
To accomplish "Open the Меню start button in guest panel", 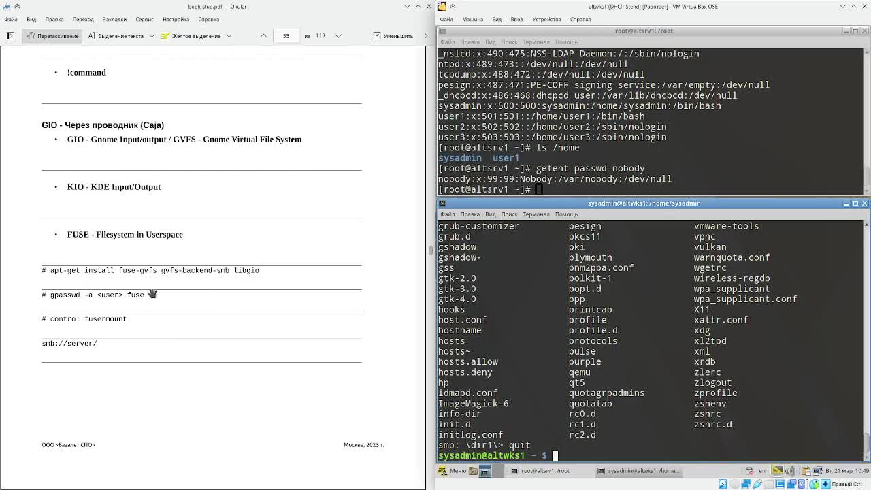I will (453, 470).
